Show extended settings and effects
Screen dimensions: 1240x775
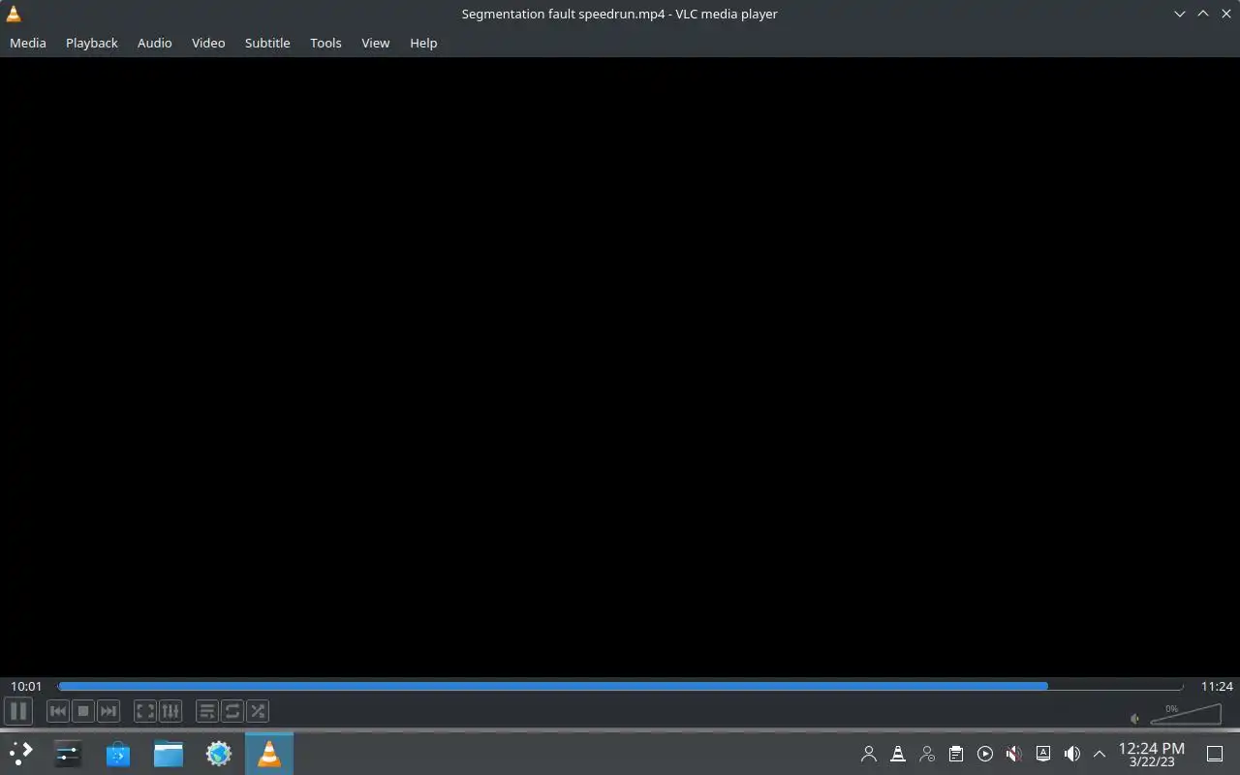tap(170, 711)
